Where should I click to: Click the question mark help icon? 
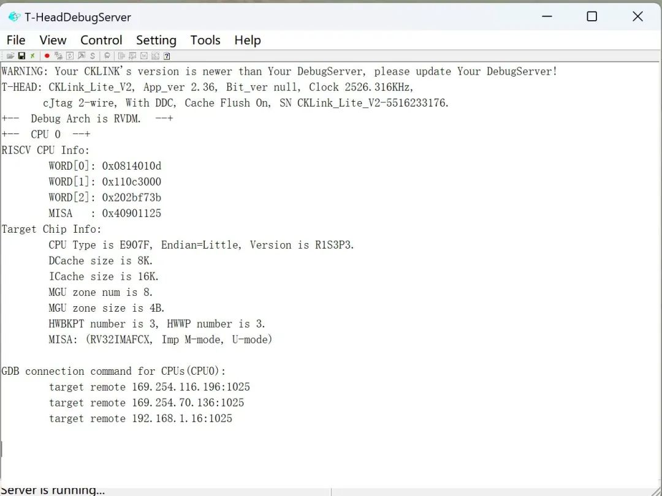click(167, 56)
